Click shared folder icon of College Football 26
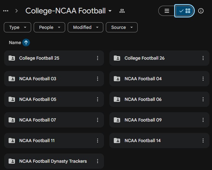The width and height of the screenshot is (212, 170). pyautogui.click(x=117, y=58)
